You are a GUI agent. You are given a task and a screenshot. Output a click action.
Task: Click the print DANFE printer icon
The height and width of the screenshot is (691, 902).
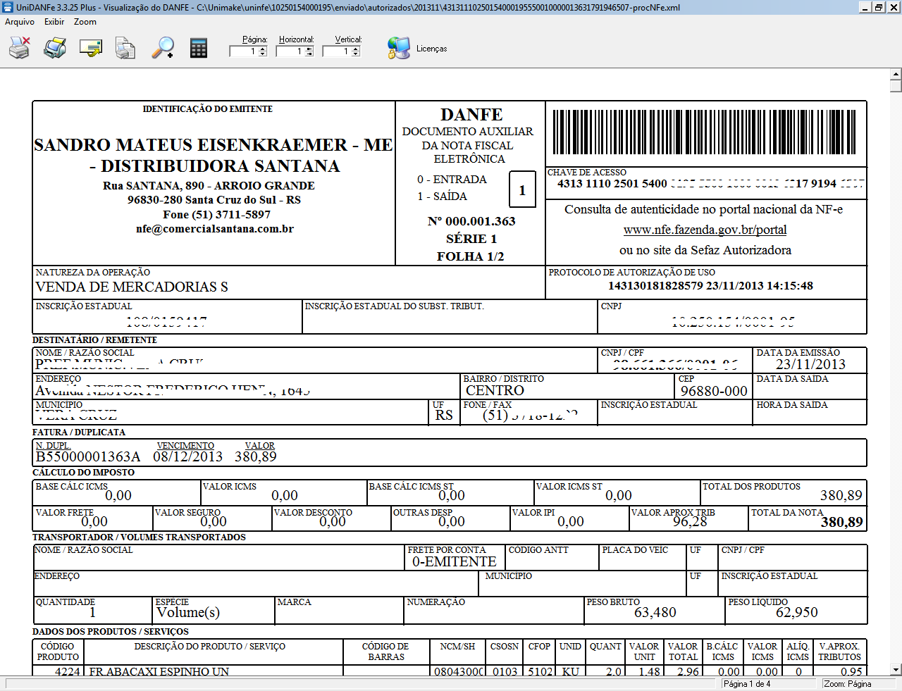[55, 48]
